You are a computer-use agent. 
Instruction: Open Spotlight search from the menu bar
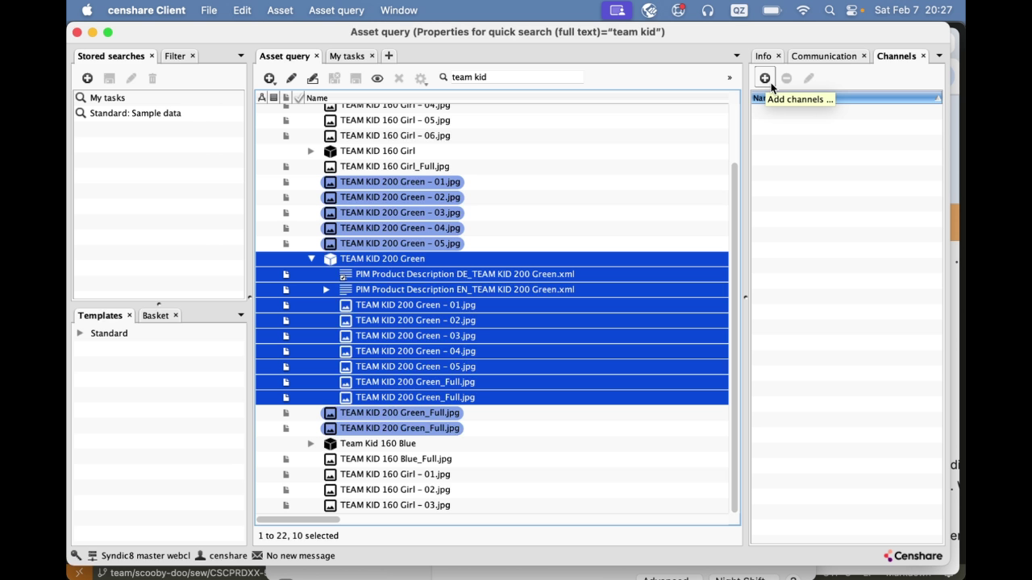[829, 10]
